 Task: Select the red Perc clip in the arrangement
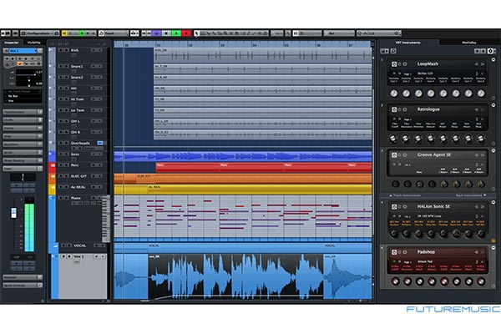[x=264, y=167]
